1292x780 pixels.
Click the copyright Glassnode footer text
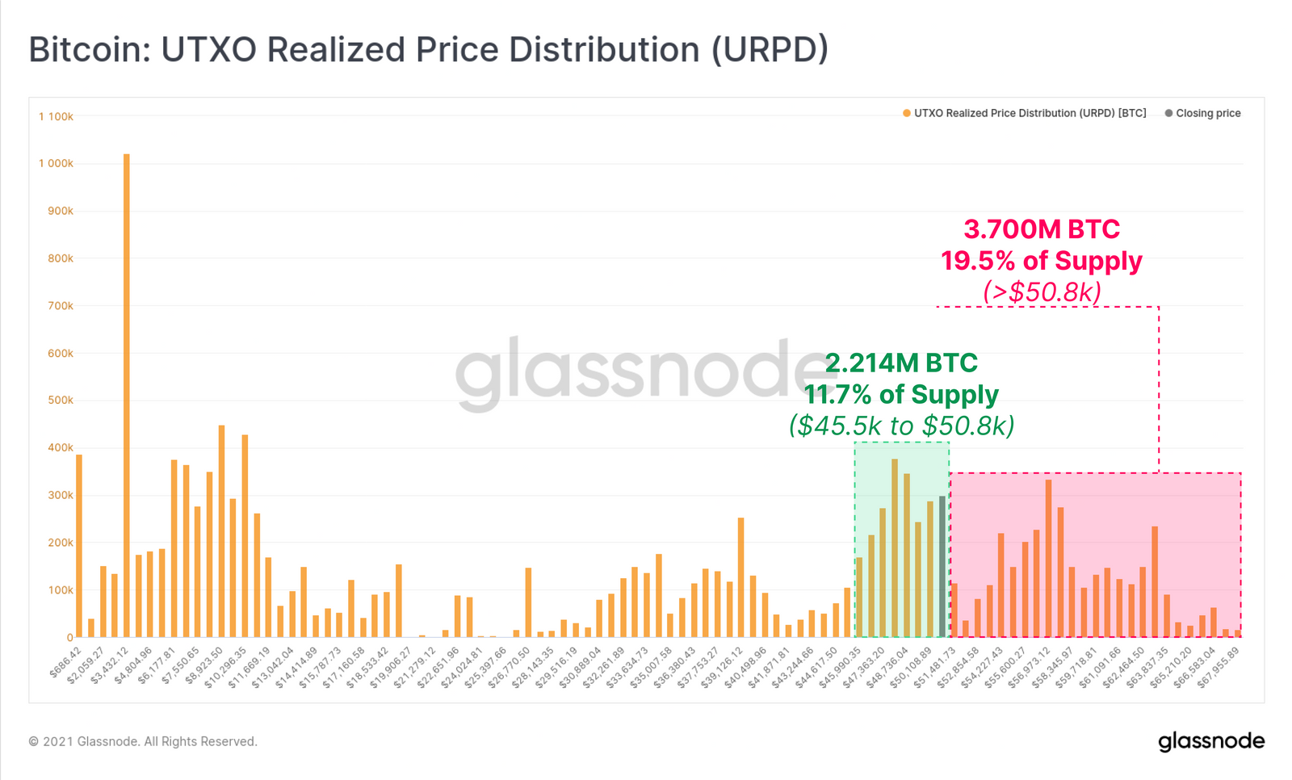point(143,741)
